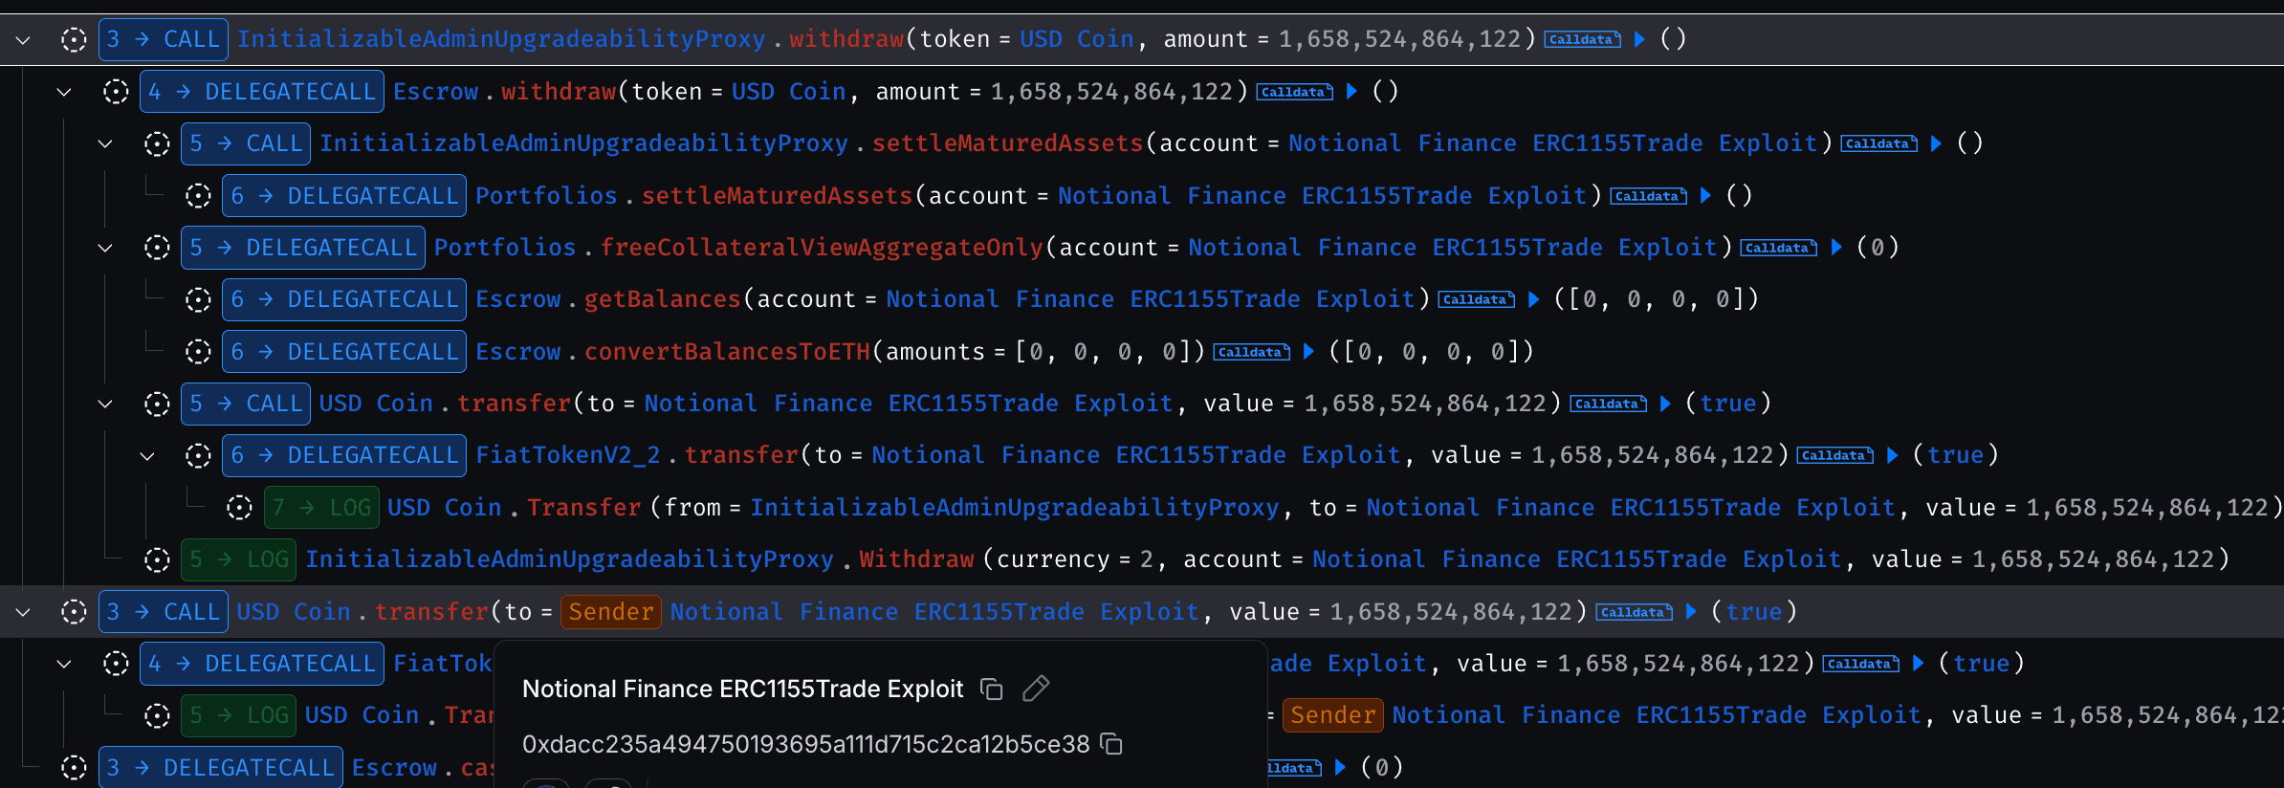The width and height of the screenshot is (2284, 788).
Task: Expand return value of Escrow.getBalances
Action: (1534, 299)
